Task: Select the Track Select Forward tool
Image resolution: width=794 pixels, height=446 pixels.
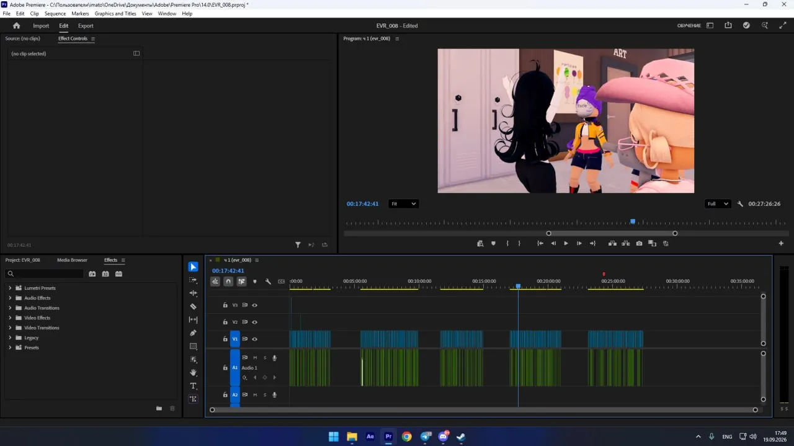Action: 194,280
